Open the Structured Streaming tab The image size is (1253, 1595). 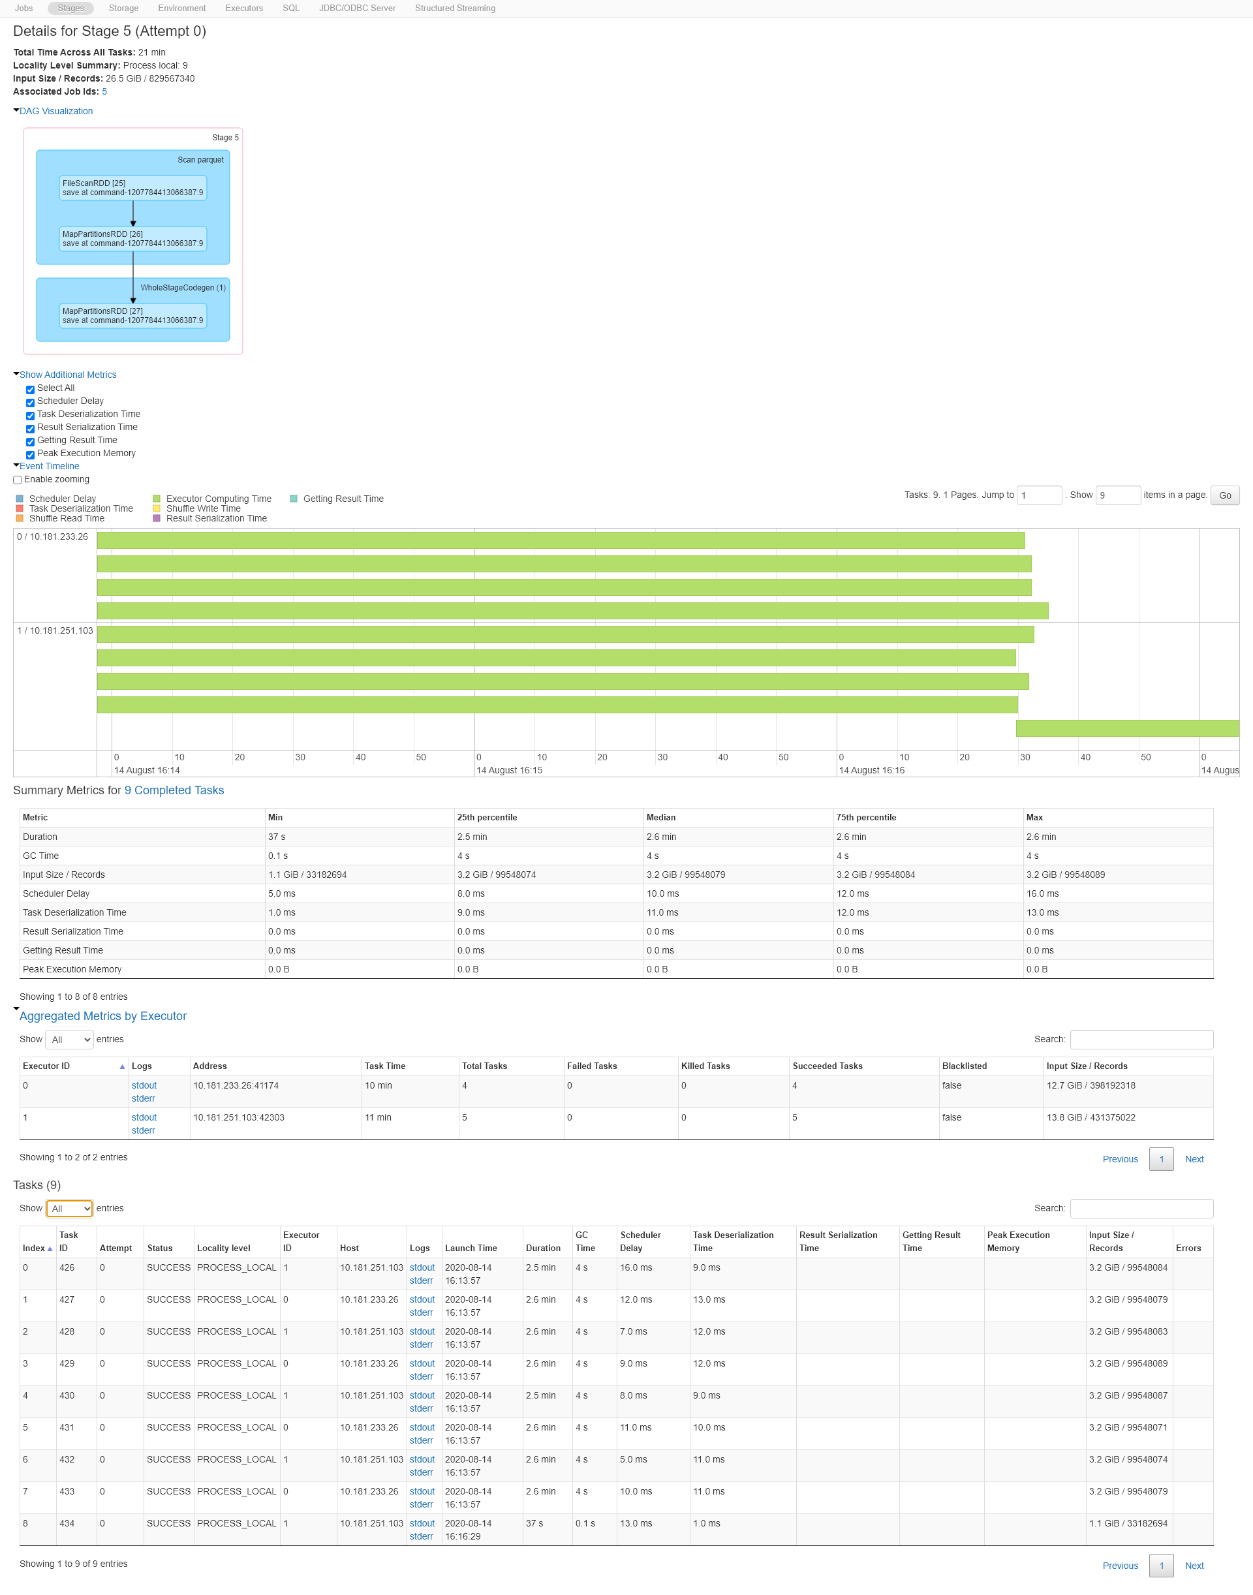coord(455,8)
